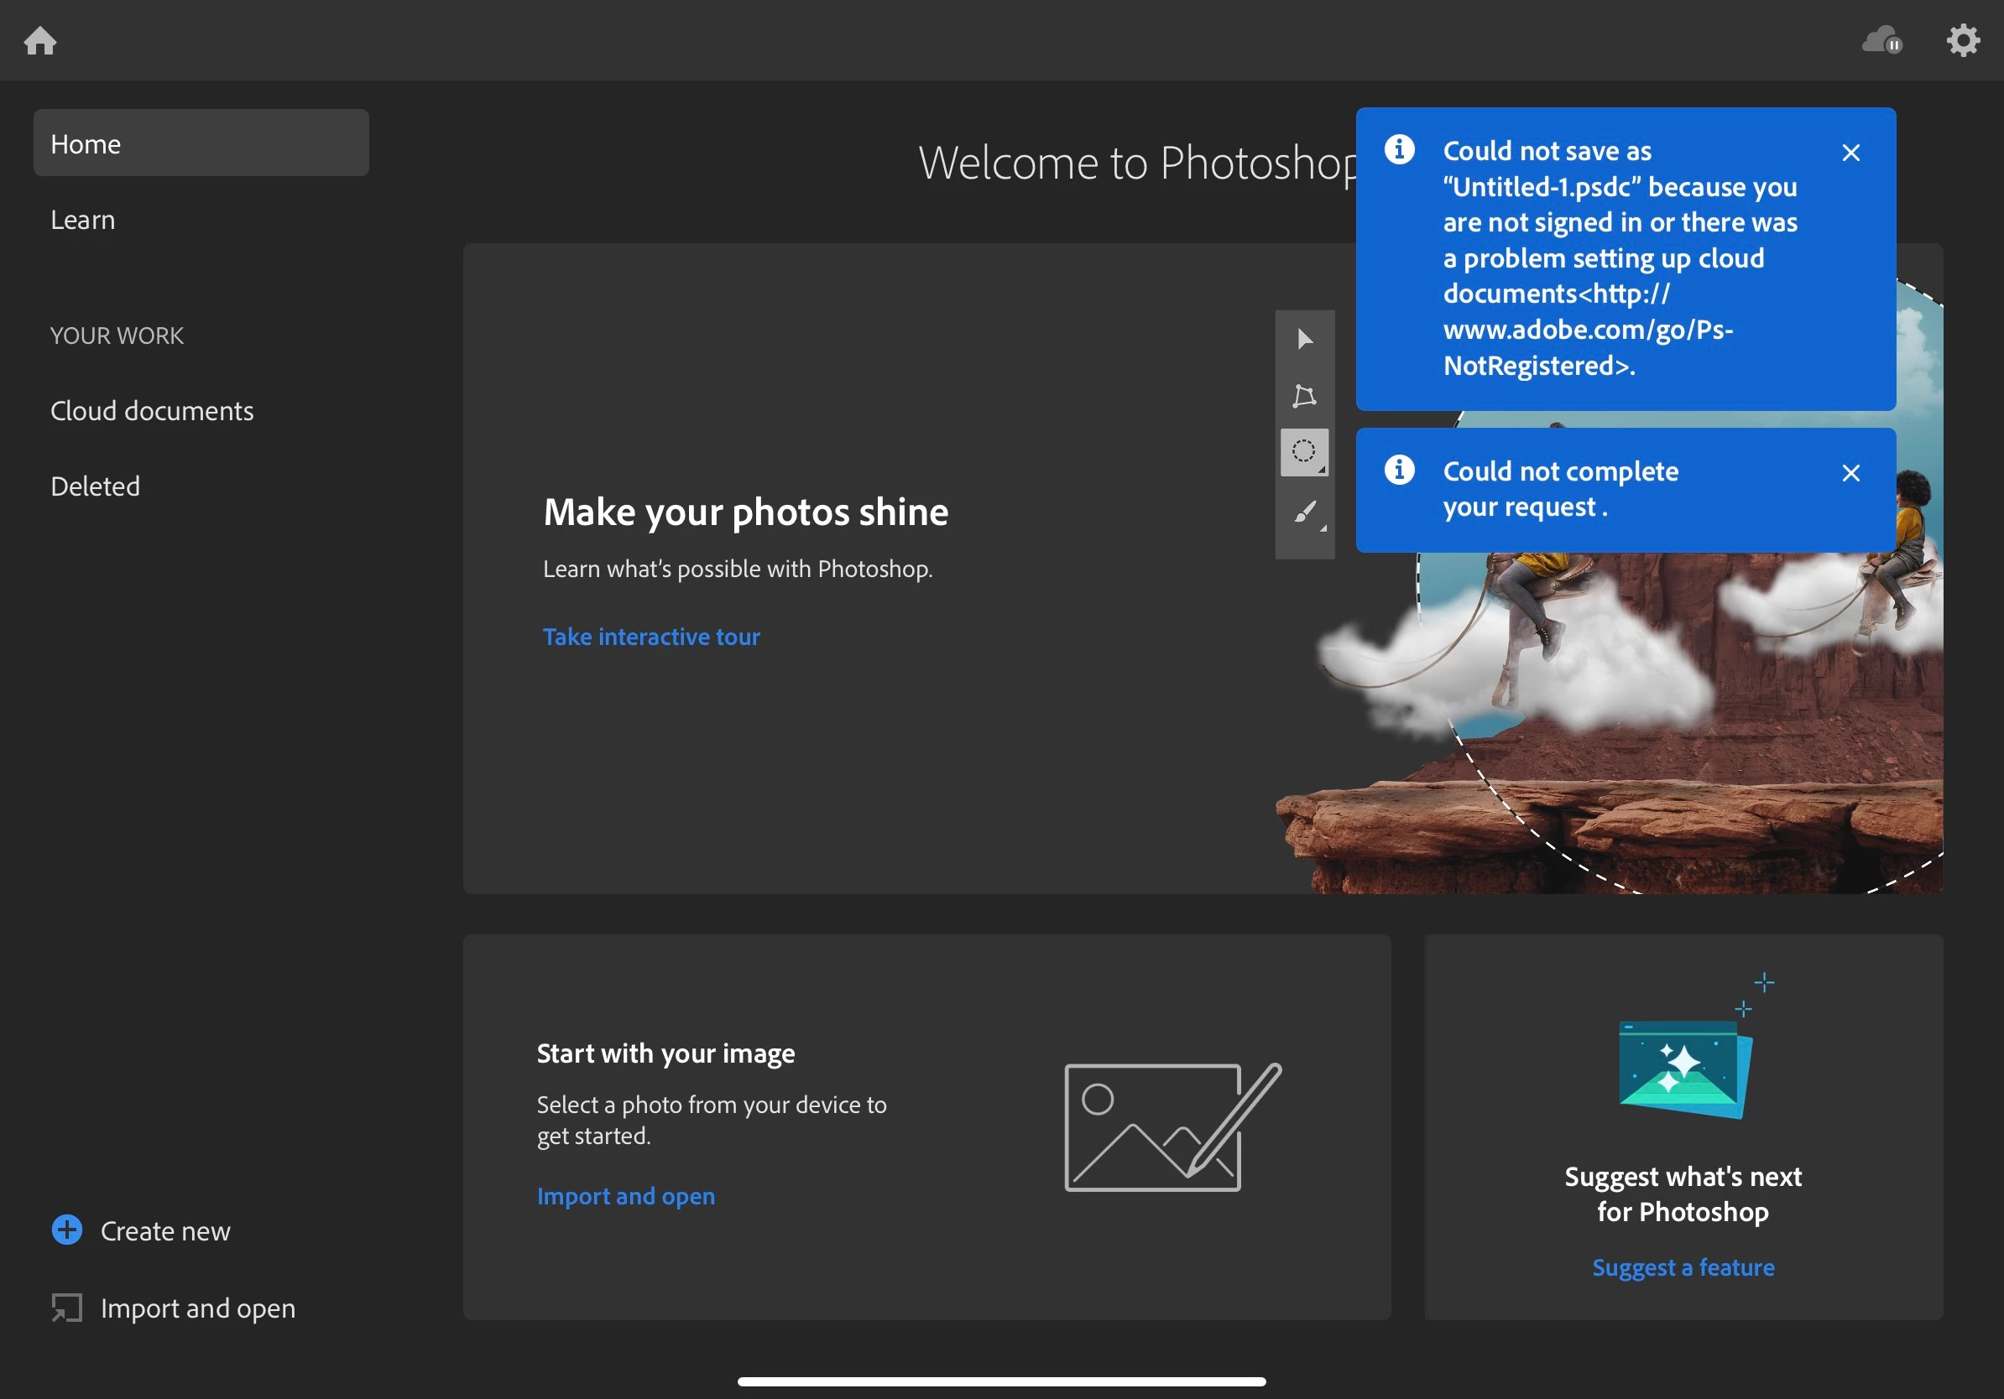2004x1399 pixels.
Task: Select the Move tool arrow icon
Action: (1304, 340)
